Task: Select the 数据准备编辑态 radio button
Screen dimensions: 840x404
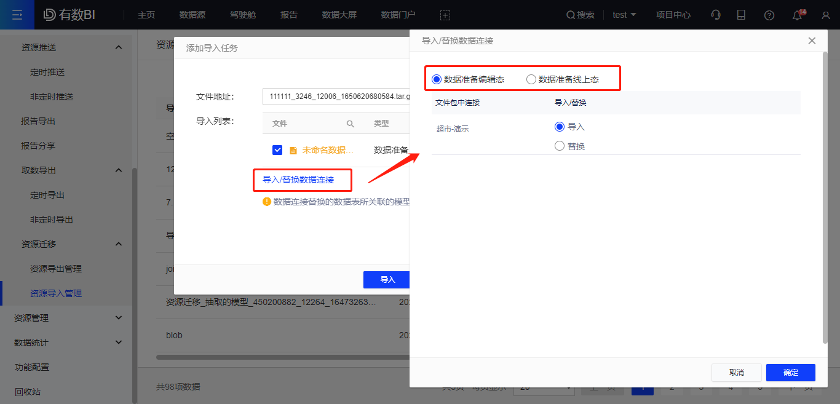Action: 437,79
